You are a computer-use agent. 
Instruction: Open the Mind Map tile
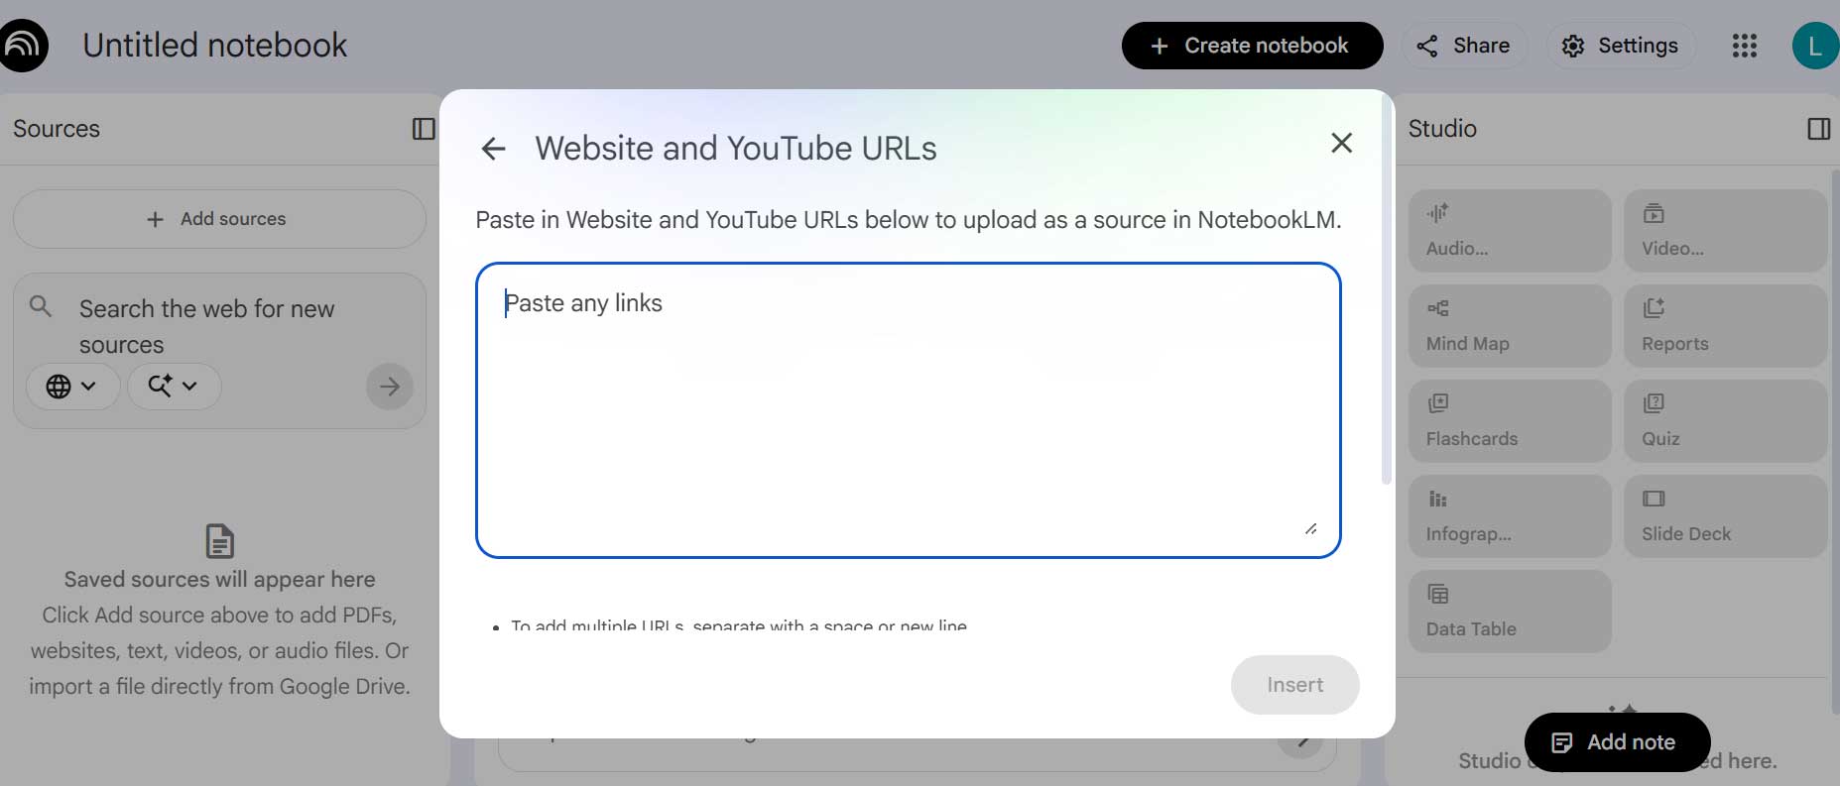point(1510,326)
